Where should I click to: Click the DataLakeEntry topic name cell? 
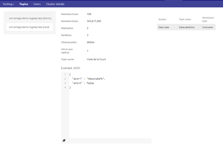tap(187, 27)
